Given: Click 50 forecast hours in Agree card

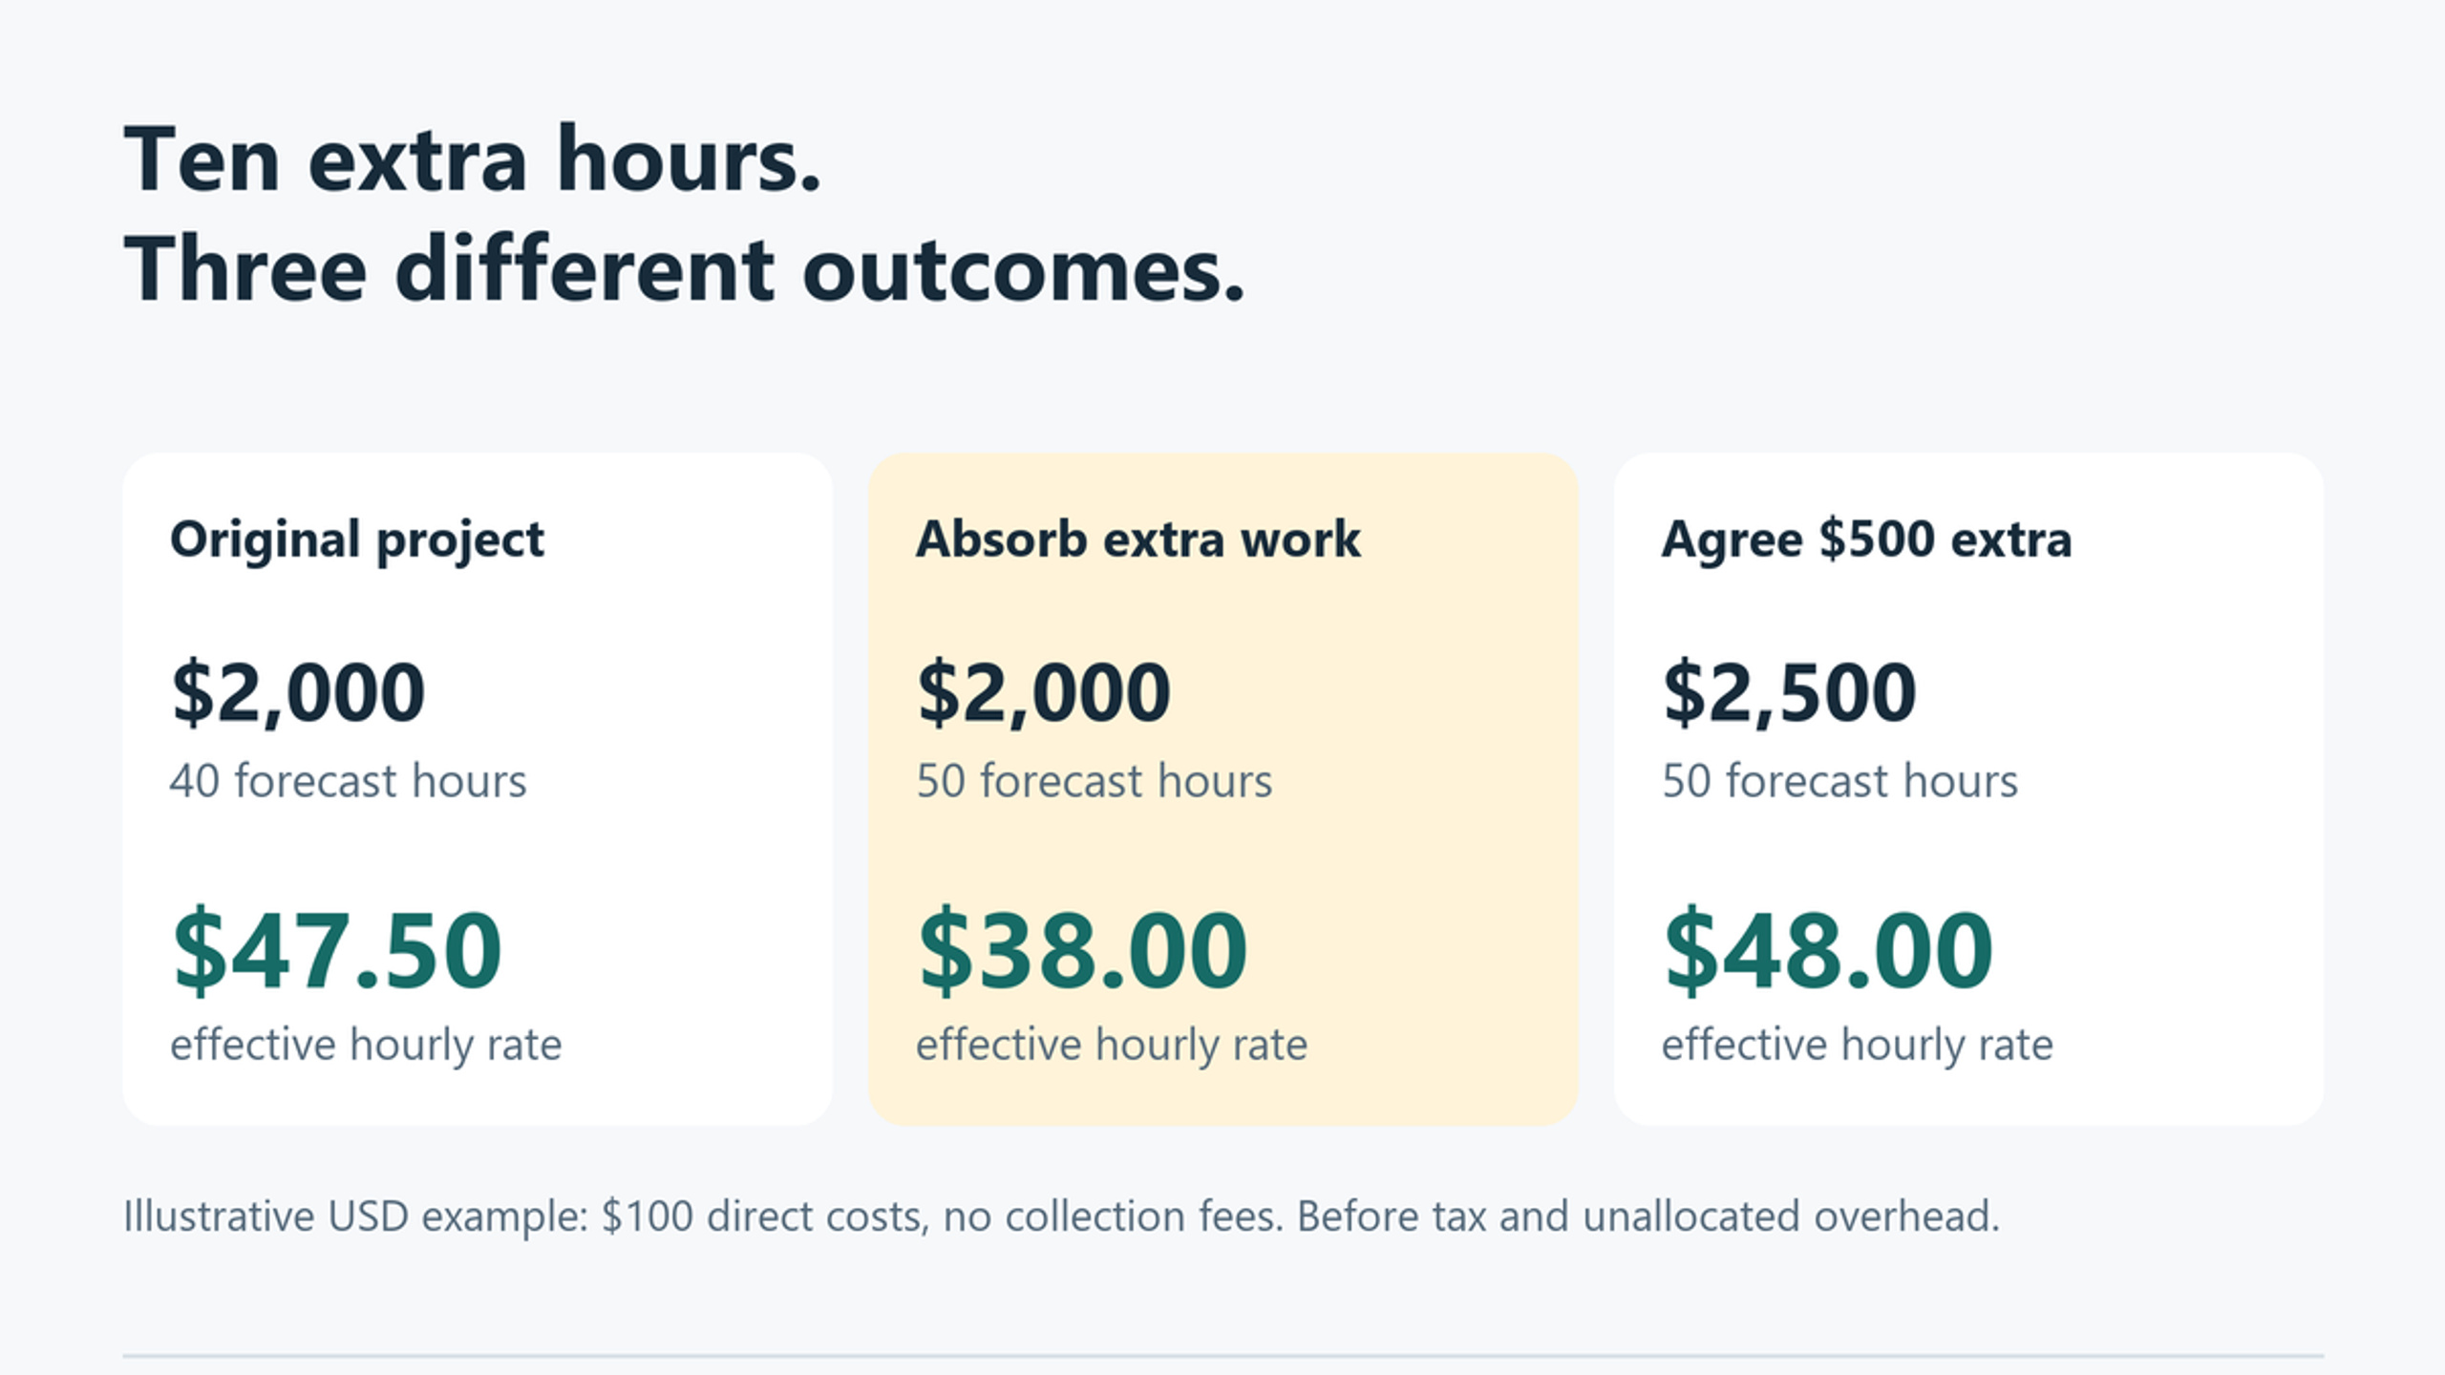Looking at the screenshot, I should pyautogui.click(x=1839, y=781).
